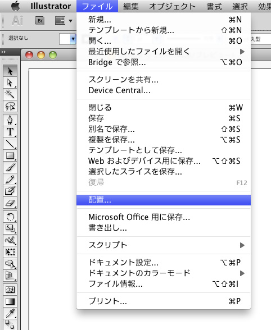The height and width of the screenshot is (330, 271).
Task: Choose プリント... menu item
Action: point(164,301)
